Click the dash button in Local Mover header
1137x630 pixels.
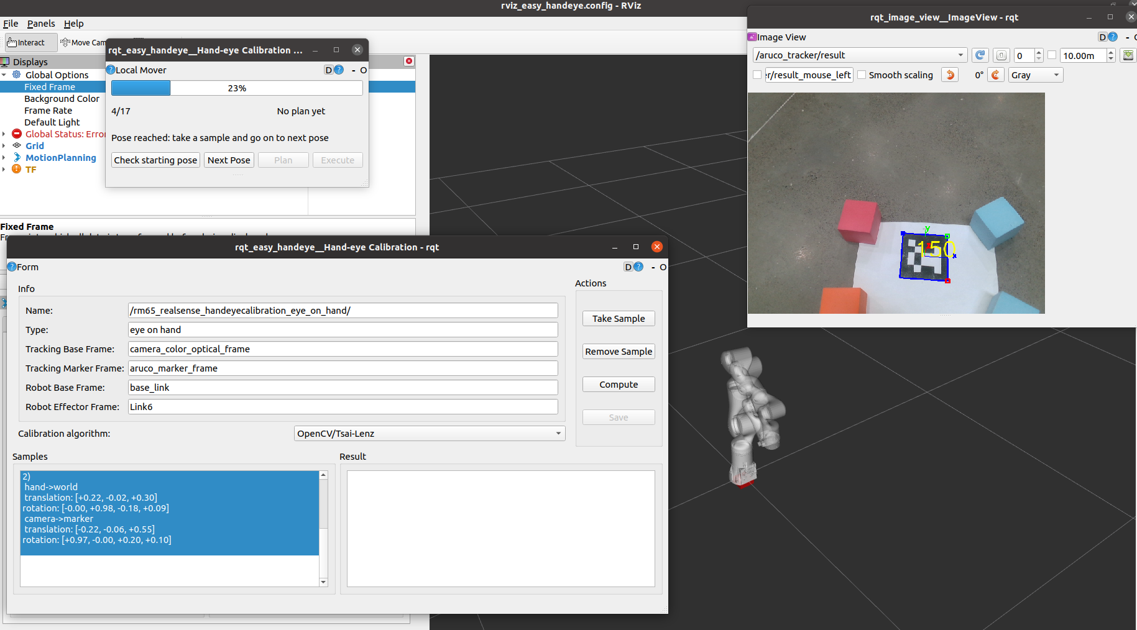pos(354,70)
